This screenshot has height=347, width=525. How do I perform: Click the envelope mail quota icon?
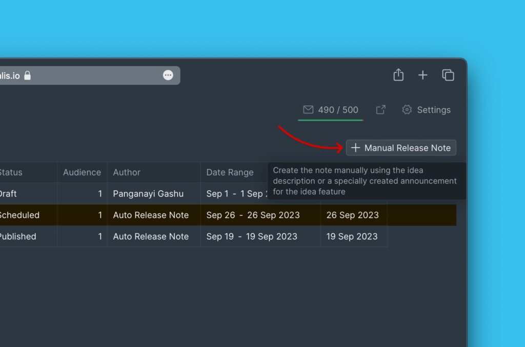(x=308, y=109)
